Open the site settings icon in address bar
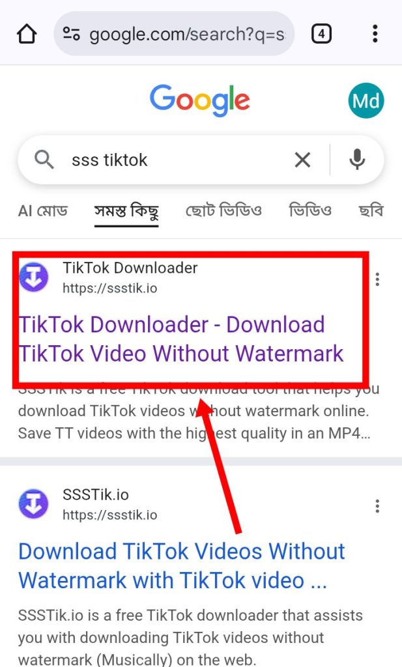The width and height of the screenshot is (402, 667). (x=71, y=33)
